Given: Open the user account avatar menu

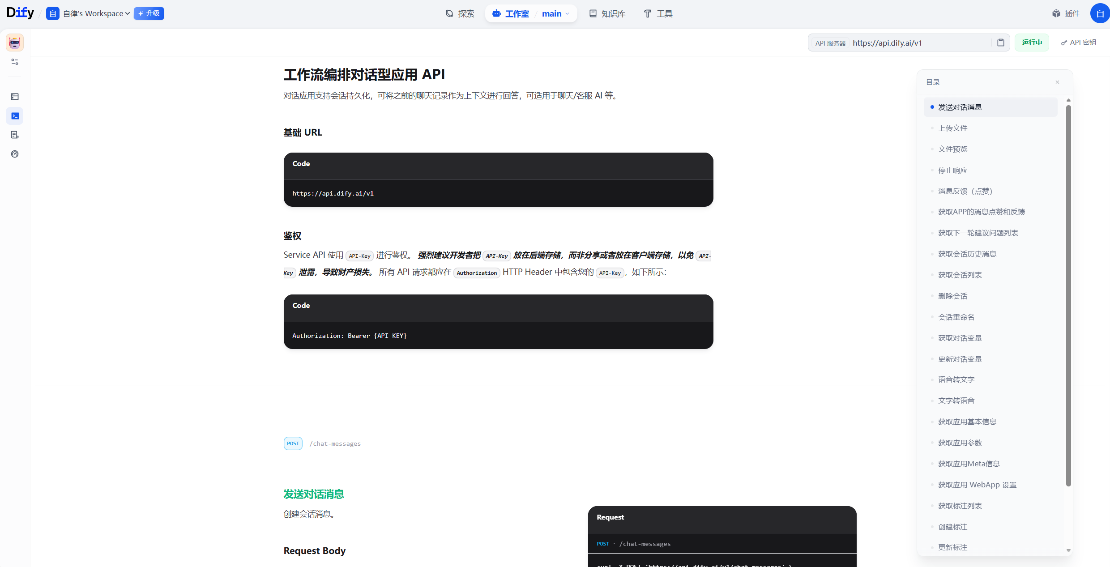Looking at the screenshot, I should [1100, 13].
